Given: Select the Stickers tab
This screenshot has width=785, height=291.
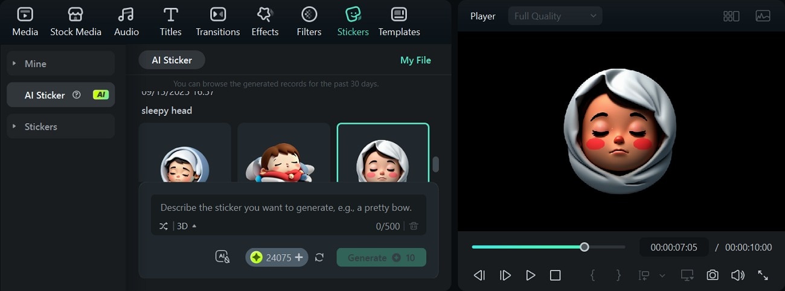Looking at the screenshot, I should (353, 22).
